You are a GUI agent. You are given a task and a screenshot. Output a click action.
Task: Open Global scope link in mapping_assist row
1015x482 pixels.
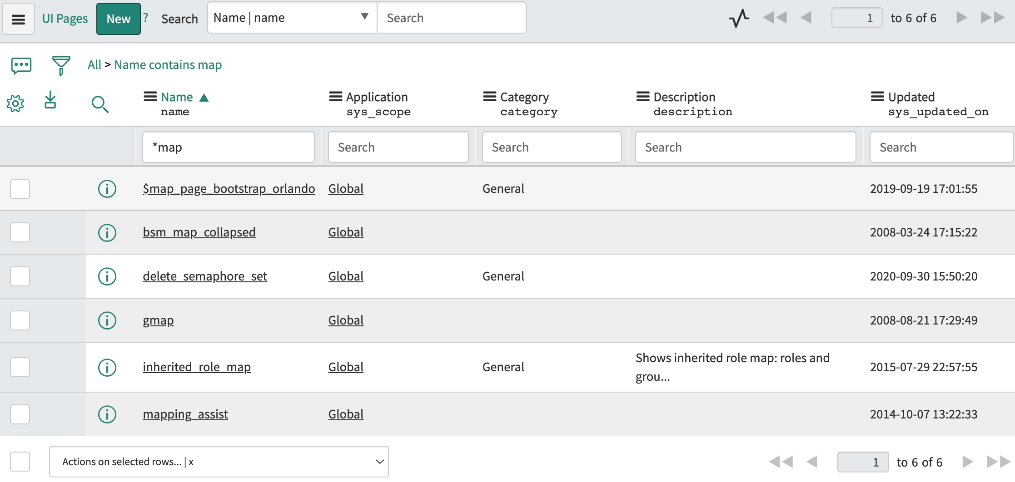[x=346, y=414]
